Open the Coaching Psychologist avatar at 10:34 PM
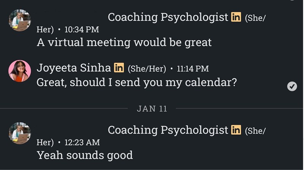 20,20
